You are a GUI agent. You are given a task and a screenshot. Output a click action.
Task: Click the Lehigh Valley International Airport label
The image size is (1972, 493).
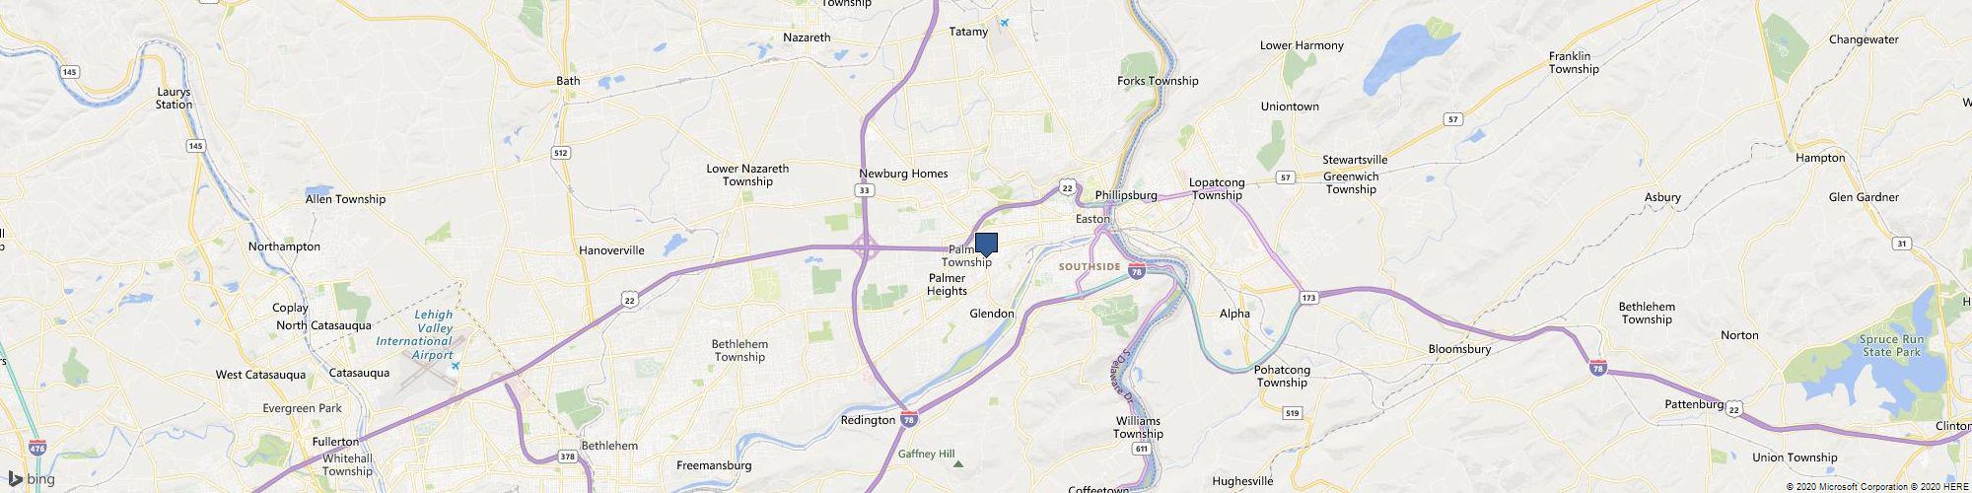pyautogui.click(x=416, y=334)
